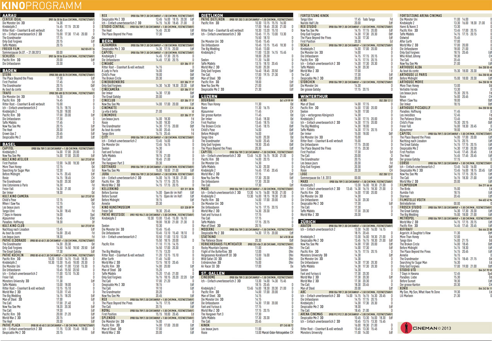Click the FREIER FILM cinema name
This screenshot has width=492, height=341.
pos(11,49)
